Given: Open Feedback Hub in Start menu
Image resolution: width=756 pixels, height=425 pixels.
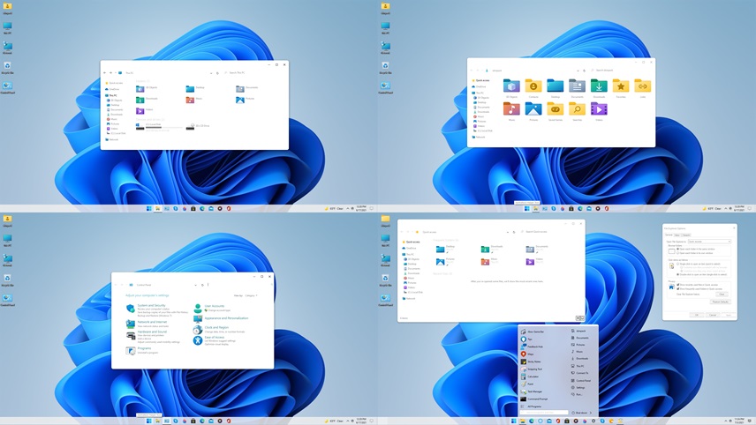Looking at the screenshot, I should [x=532, y=347].
